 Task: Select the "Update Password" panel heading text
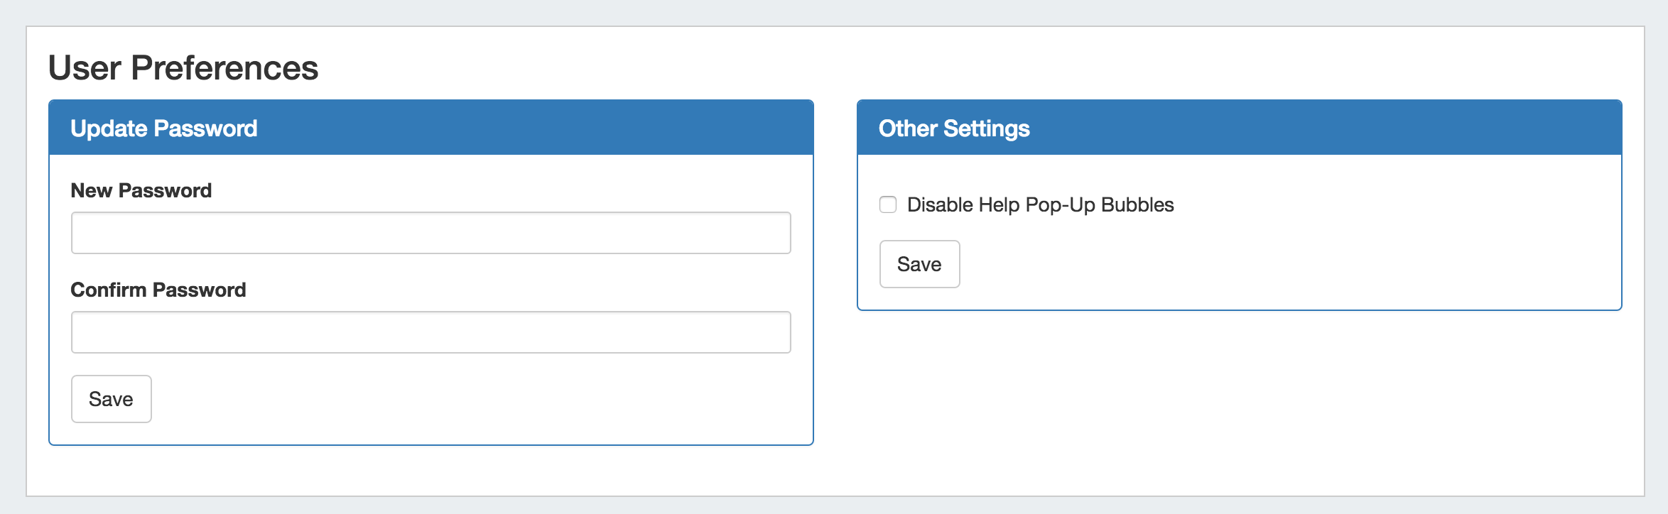163,128
